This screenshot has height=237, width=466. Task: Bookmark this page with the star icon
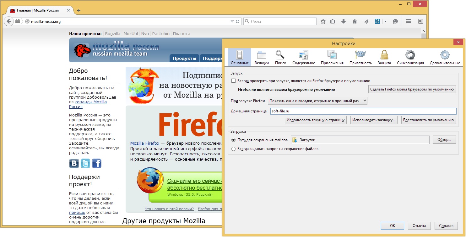click(x=323, y=21)
